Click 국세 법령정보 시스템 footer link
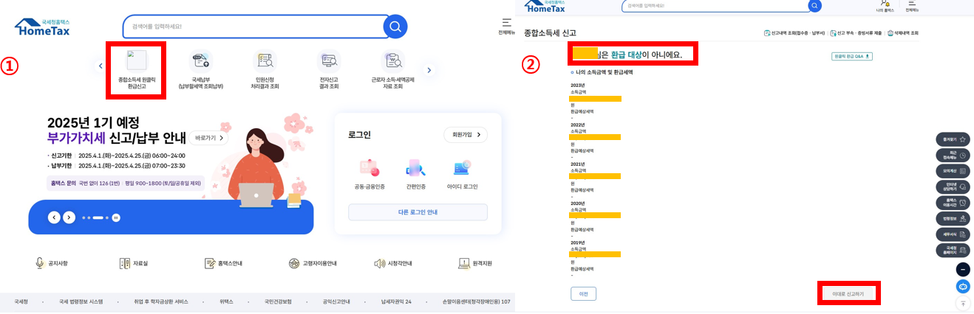974x314 pixels. pos(81,301)
